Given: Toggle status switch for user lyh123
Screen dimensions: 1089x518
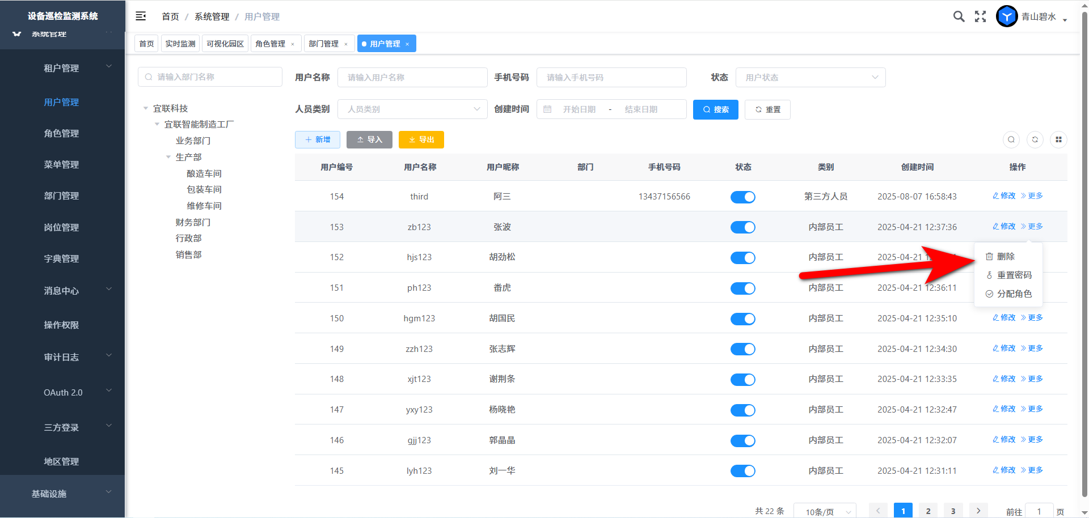Looking at the screenshot, I should pyautogui.click(x=742, y=471).
